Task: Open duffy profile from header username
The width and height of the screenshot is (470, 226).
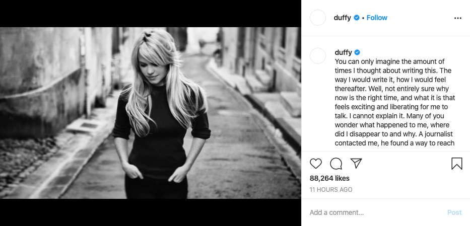Action: (342, 18)
